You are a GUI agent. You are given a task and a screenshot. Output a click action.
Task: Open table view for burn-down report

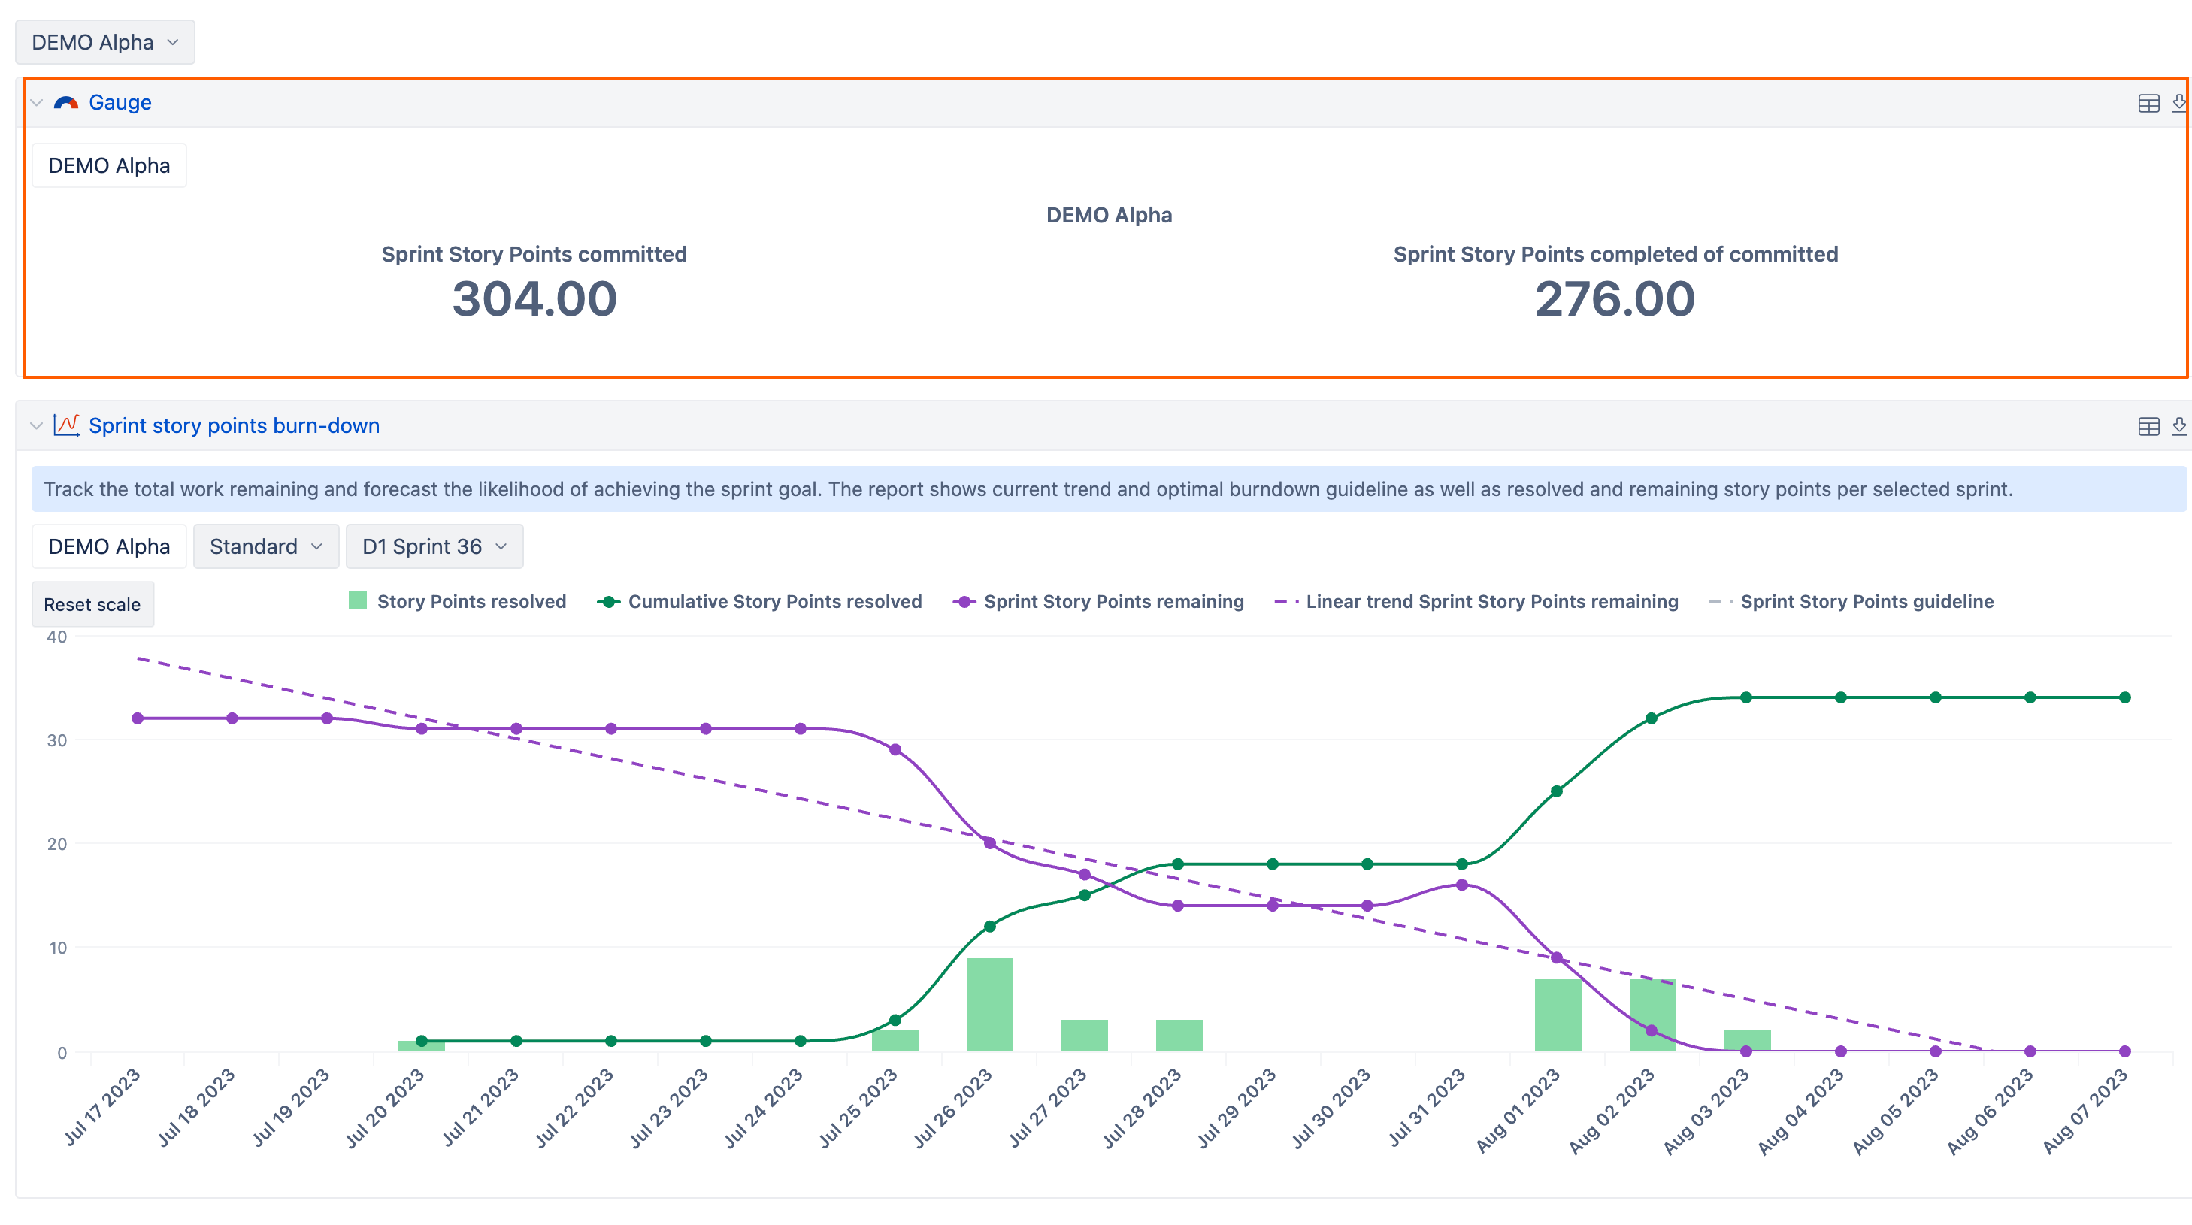click(2148, 426)
